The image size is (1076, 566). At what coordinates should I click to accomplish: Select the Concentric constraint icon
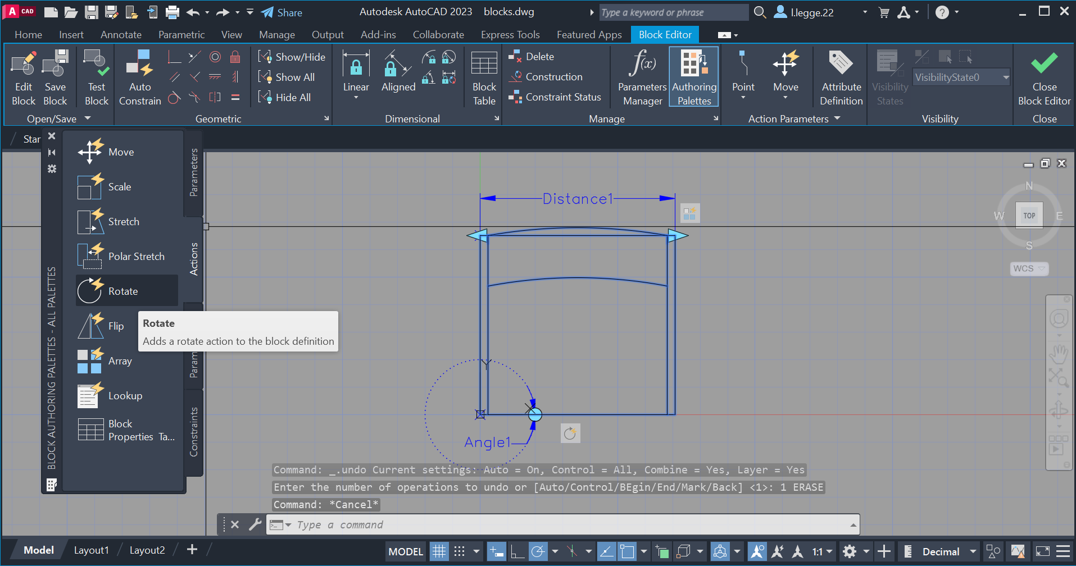point(215,57)
